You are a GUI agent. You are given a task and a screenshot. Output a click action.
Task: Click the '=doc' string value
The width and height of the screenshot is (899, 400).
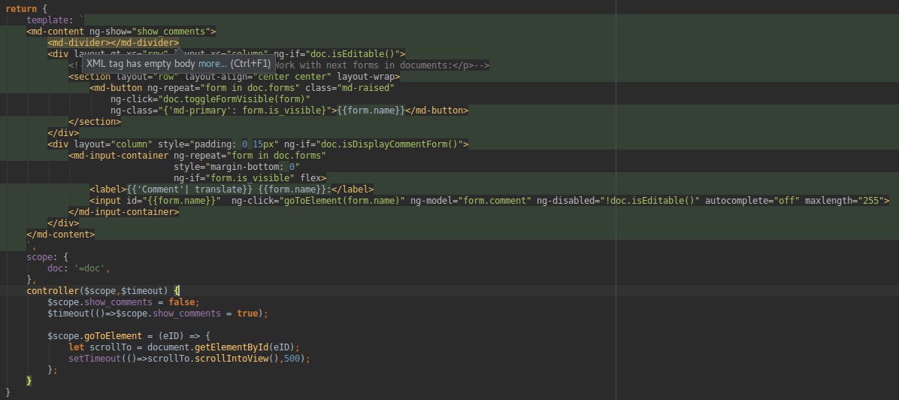point(89,268)
